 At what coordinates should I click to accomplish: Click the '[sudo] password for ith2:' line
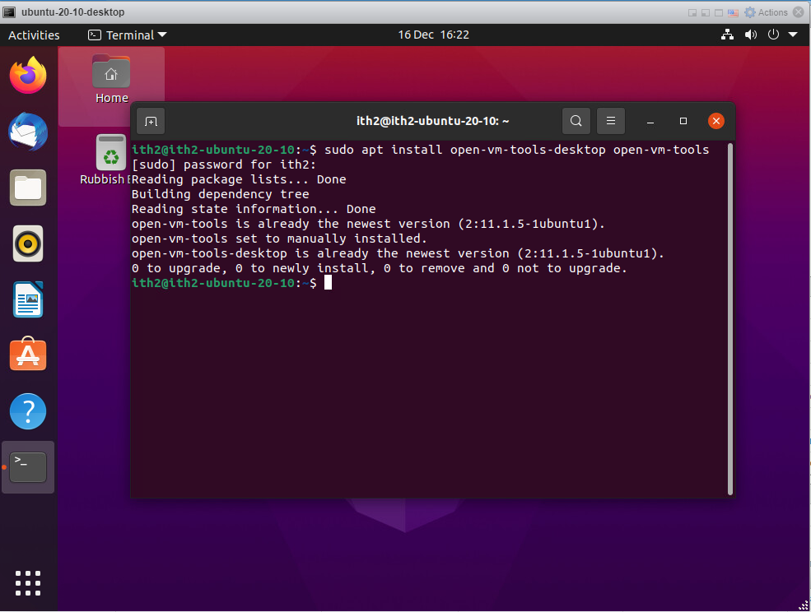click(x=223, y=165)
